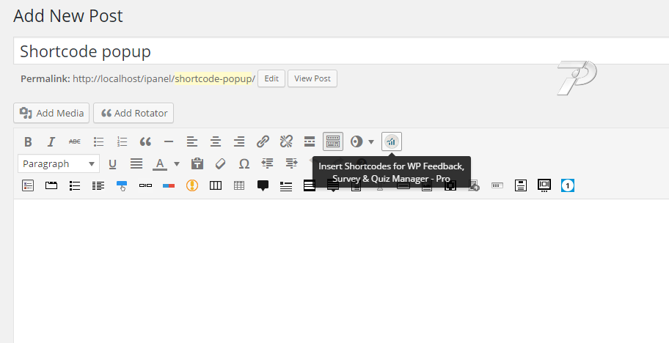
Task: Click the paste as text clipboard icon
Action: click(197, 163)
